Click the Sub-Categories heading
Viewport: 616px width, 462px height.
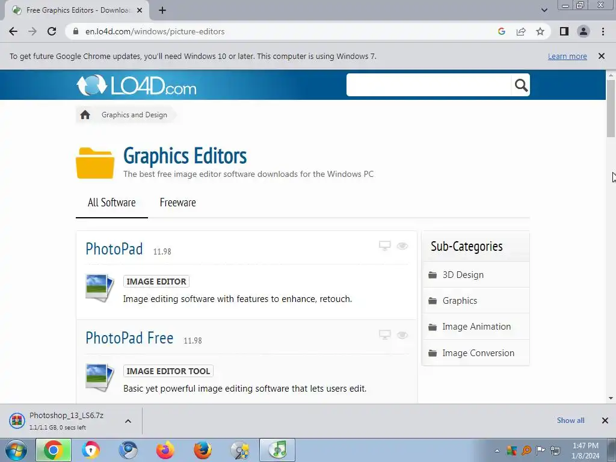[466, 246]
